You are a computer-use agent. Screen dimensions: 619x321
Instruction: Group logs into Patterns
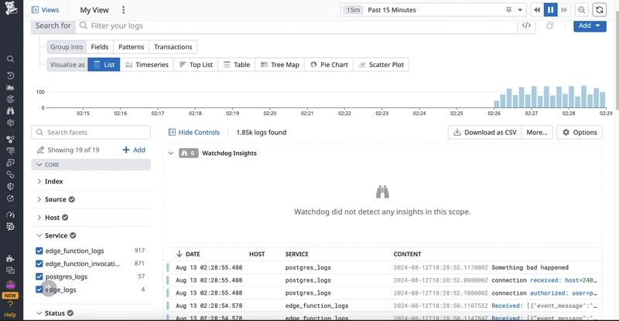(131, 47)
